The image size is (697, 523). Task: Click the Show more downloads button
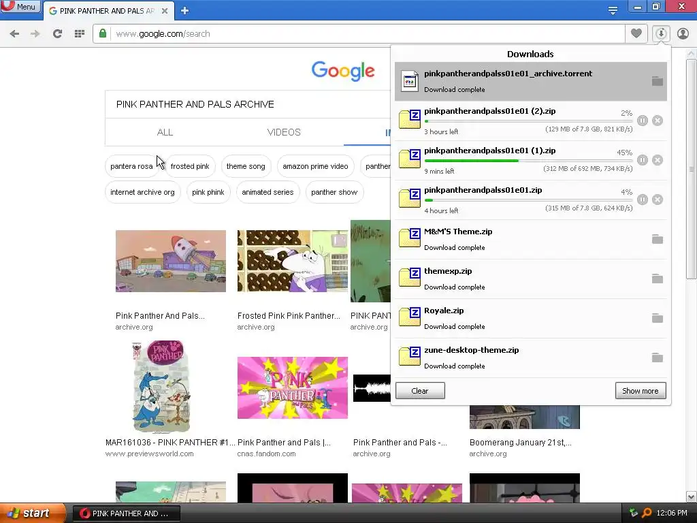[x=640, y=391]
